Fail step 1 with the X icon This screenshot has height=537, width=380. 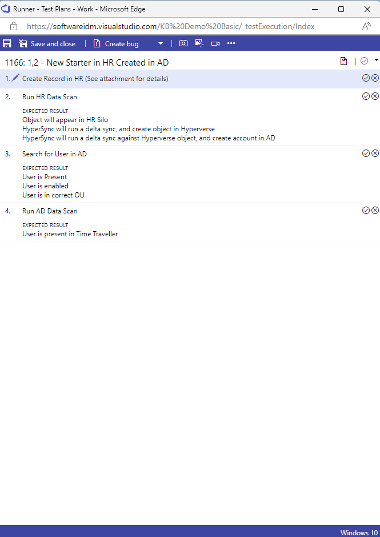pyautogui.click(x=375, y=78)
